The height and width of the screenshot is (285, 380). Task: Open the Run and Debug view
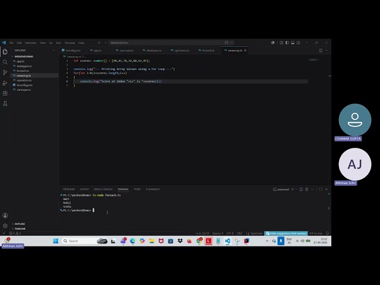pyautogui.click(x=5, y=83)
